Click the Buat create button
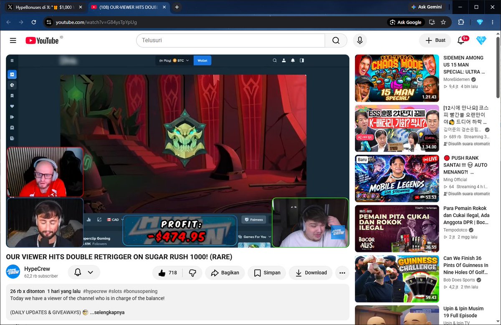This screenshot has width=501, height=325. (x=435, y=40)
